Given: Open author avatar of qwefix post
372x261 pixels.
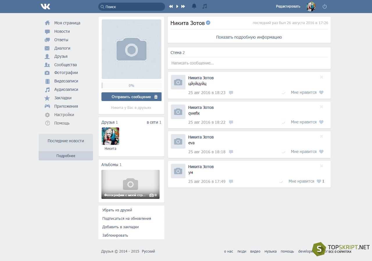Looking at the screenshot, I should [x=178, y=112].
